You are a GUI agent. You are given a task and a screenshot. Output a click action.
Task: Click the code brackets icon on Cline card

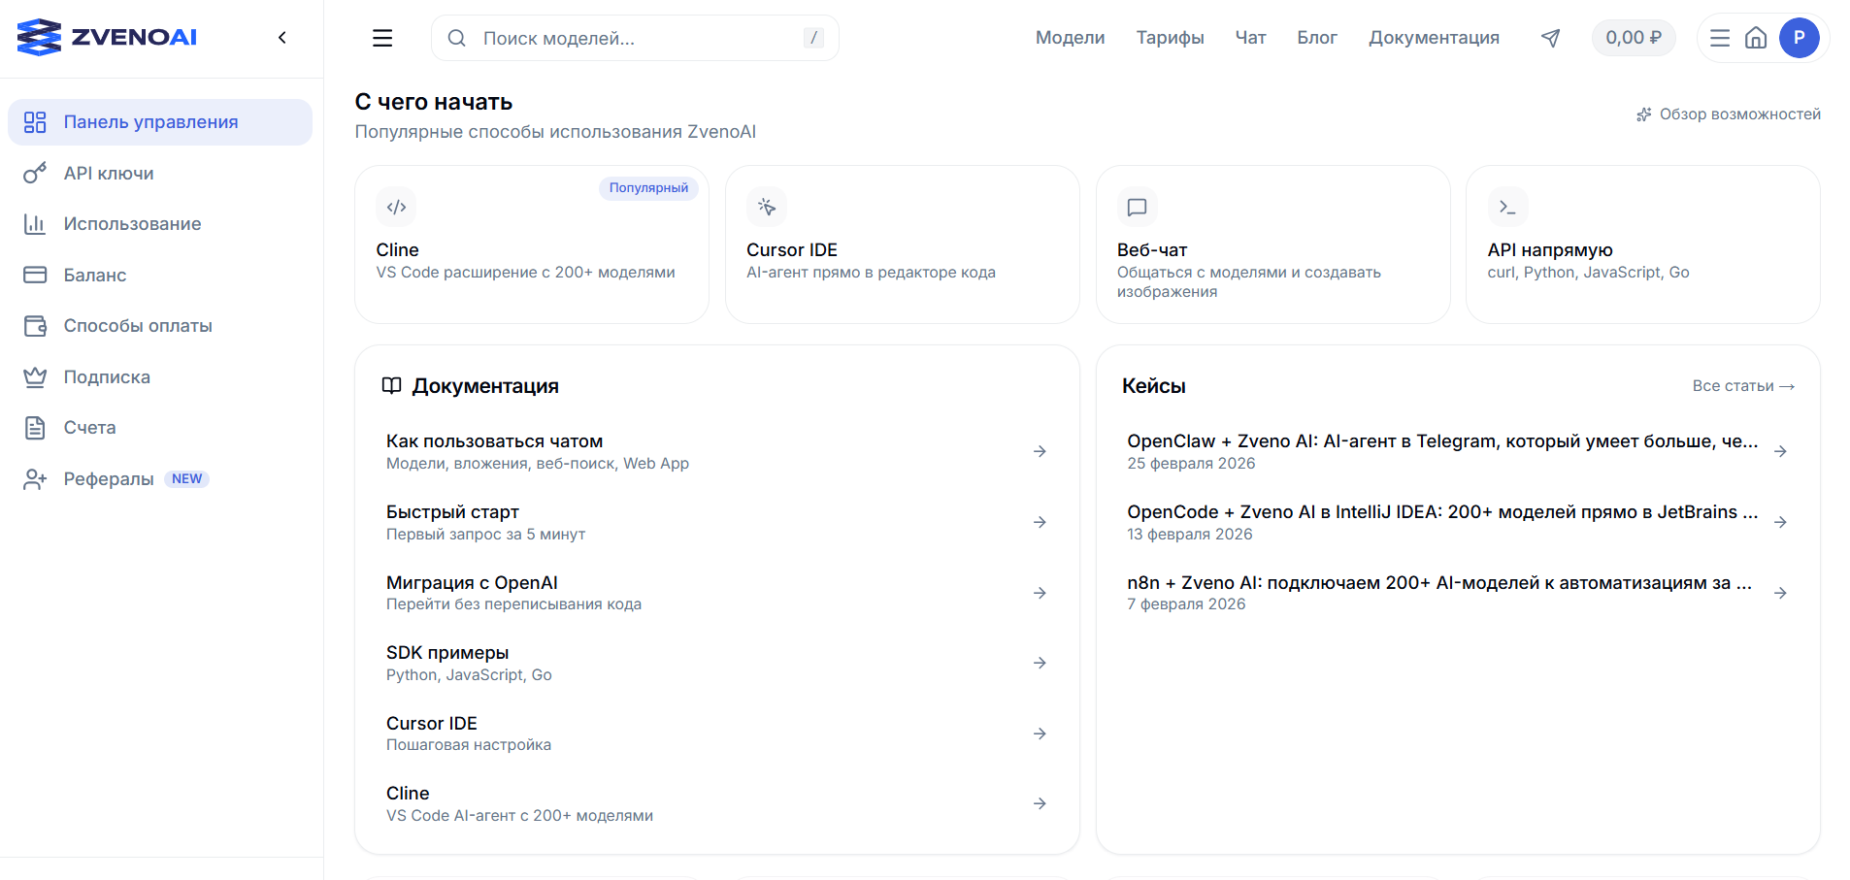tap(396, 207)
